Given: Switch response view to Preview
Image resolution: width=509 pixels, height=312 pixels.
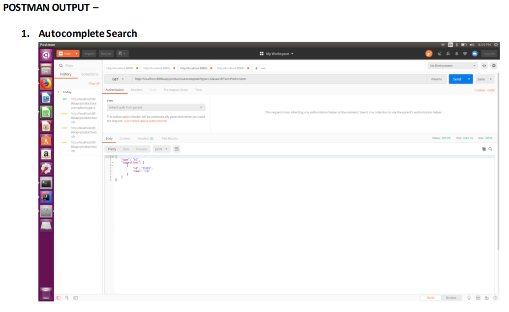Looking at the screenshot, I should (x=141, y=149).
